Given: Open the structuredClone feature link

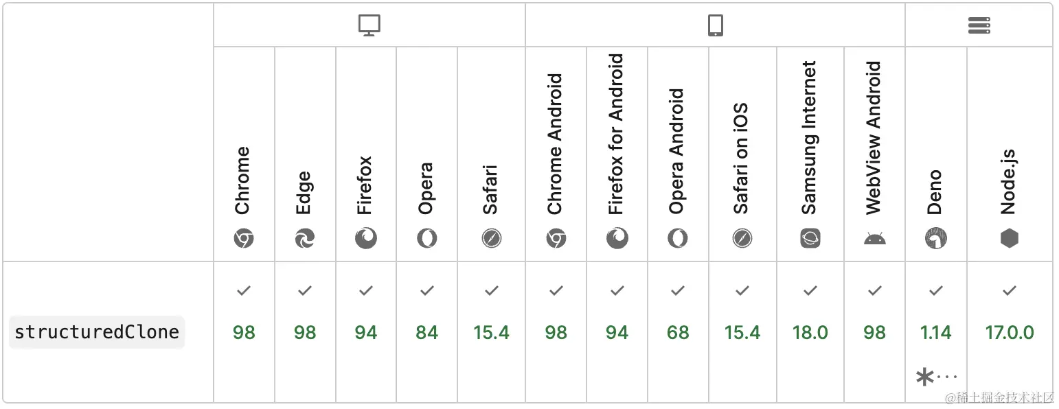Looking at the screenshot, I should click(97, 332).
